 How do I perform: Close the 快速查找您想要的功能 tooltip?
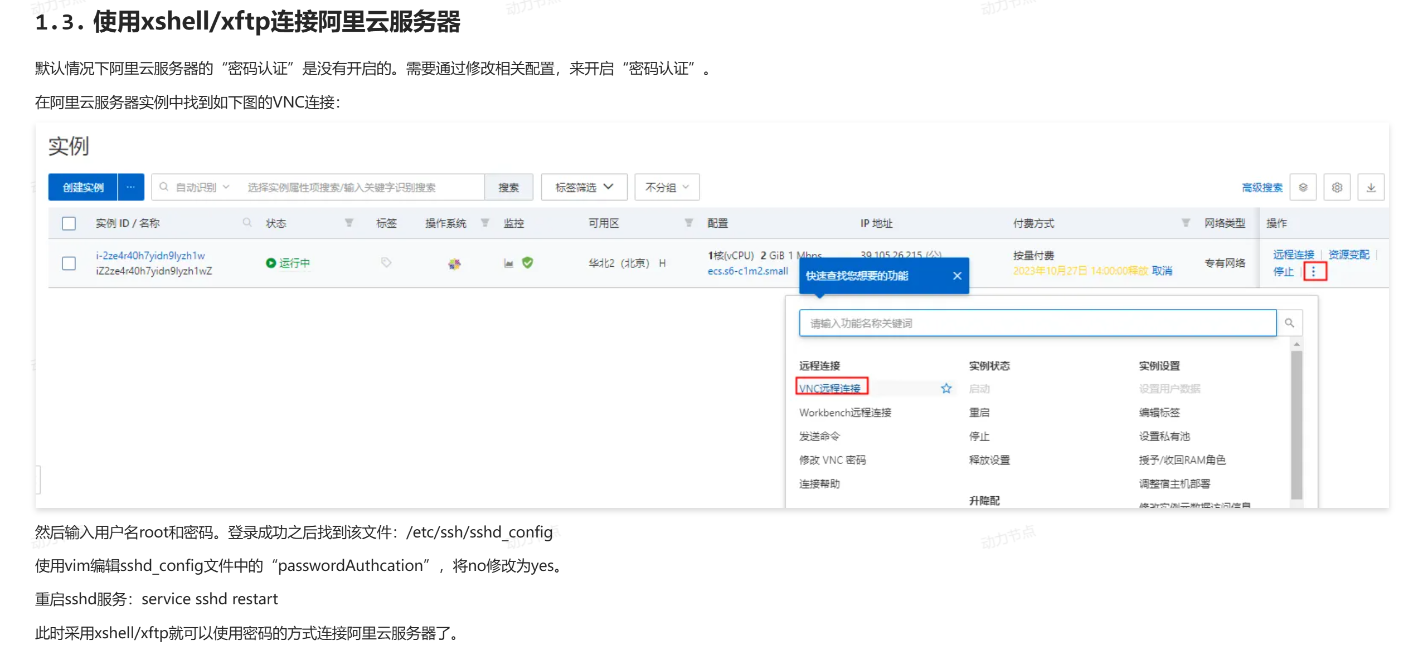point(957,276)
